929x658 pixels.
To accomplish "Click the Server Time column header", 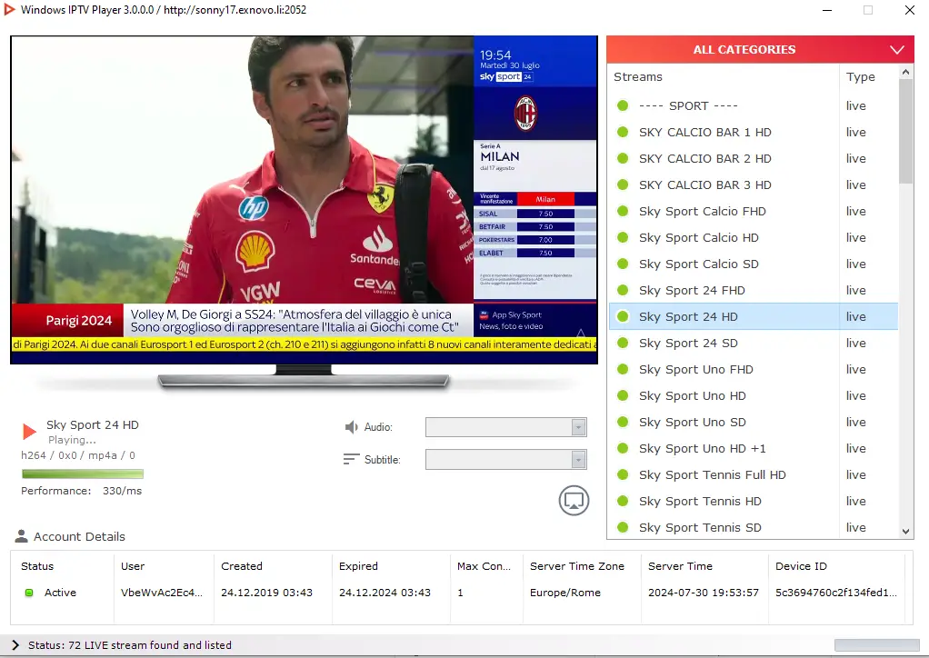I will pos(680,566).
